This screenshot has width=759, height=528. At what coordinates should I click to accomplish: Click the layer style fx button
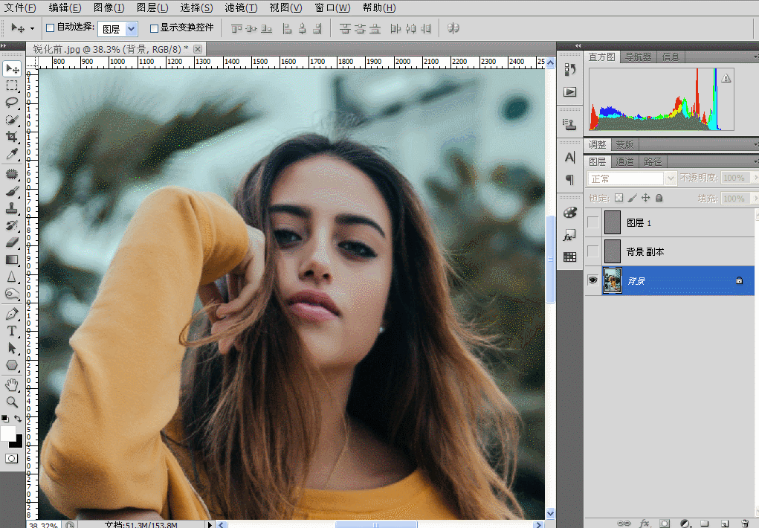645,523
